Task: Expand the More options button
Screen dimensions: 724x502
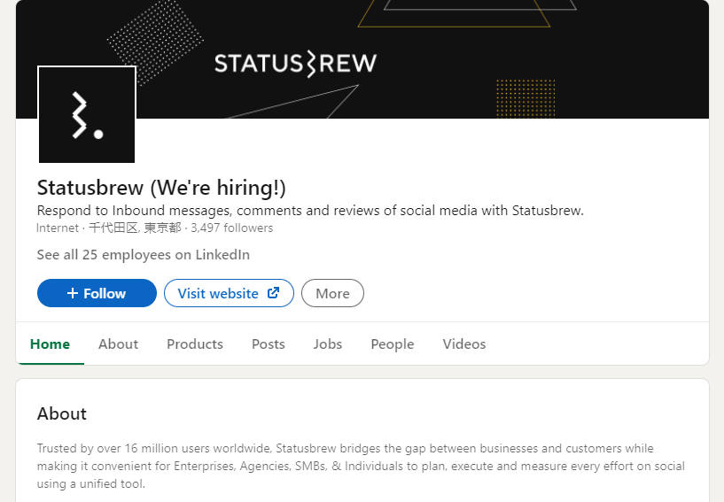Action: [332, 293]
